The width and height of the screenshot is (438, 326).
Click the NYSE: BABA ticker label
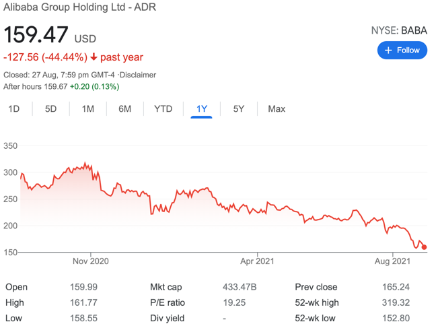click(x=398, y=30)
